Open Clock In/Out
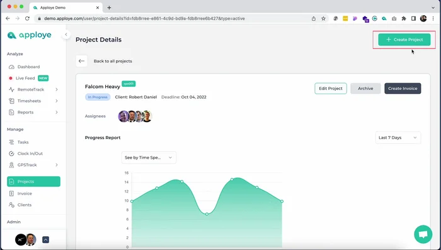Image resolution: width=441 pixels, height=250 pixels. [30, 154]
